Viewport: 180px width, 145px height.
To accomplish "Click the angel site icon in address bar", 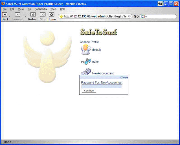I will (61, 16).
